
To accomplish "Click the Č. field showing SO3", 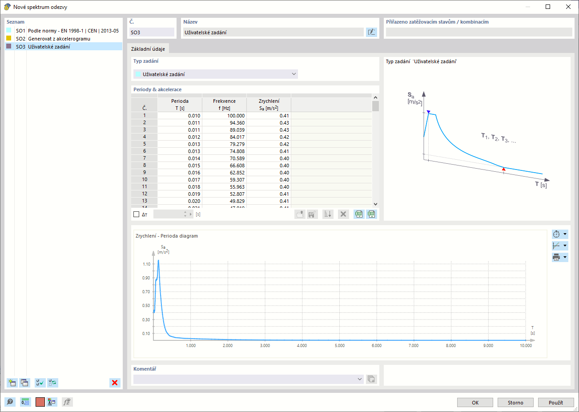I will [152, 32].
